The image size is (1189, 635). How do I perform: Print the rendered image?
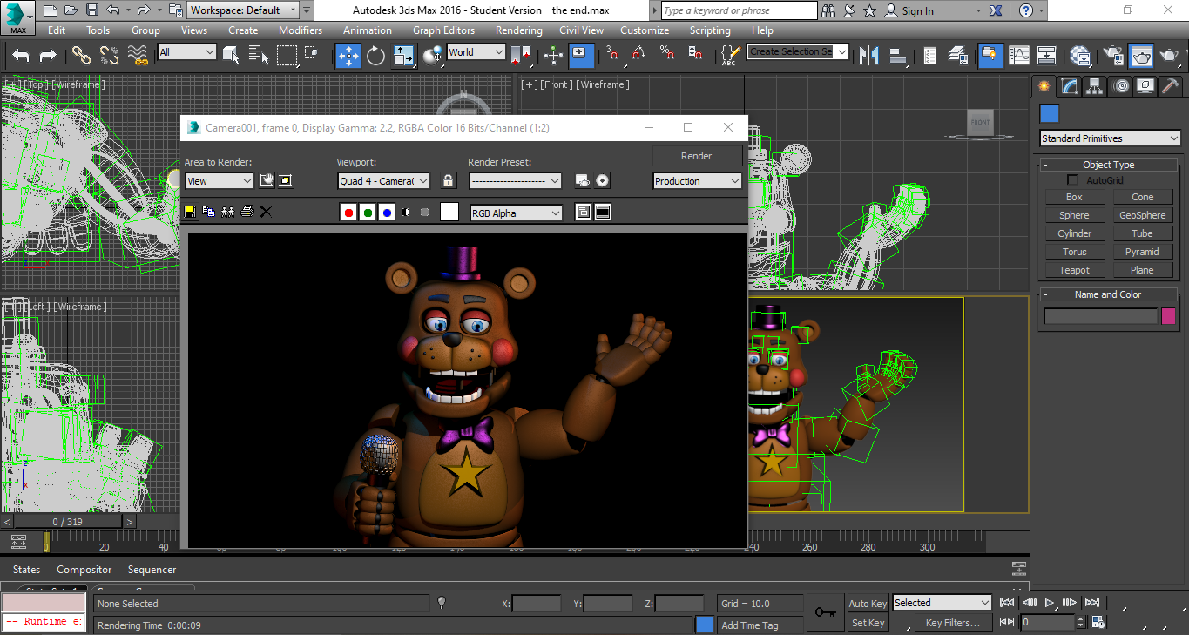(x=247, y=212)
